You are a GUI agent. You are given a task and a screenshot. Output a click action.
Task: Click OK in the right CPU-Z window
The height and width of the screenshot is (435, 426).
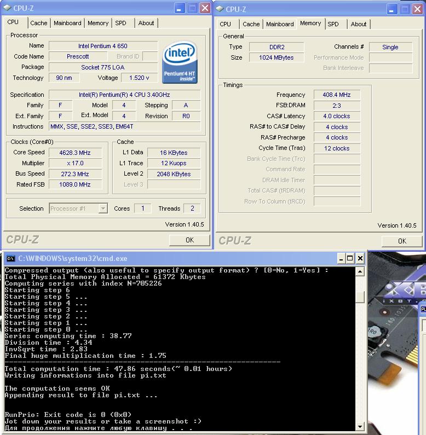(x=402, y=241)
